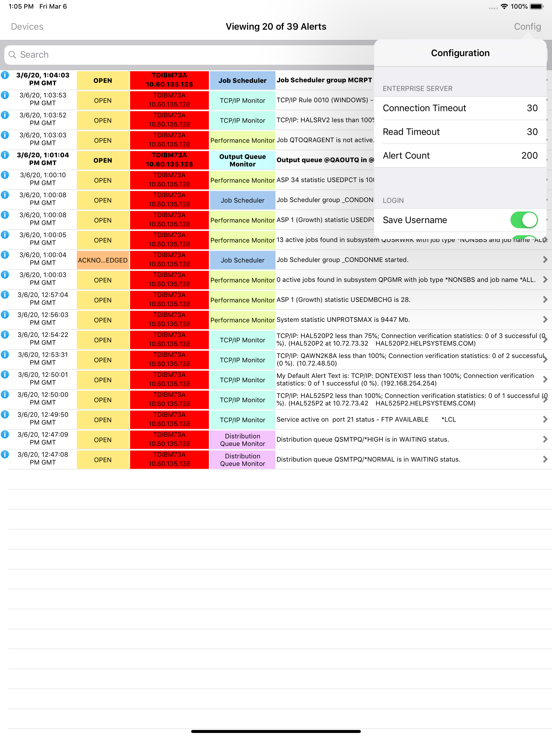Viewport: 552px width, 737px height.
Task: Open info for the 1:00:10 PM alert
Action: [x=5, y=175]
